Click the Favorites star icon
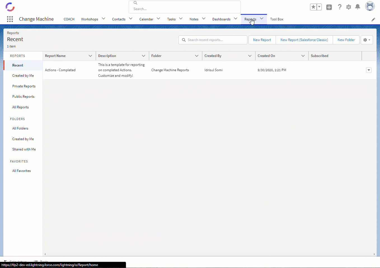Viewport: 380px width, 268px height. pos(313,7)
